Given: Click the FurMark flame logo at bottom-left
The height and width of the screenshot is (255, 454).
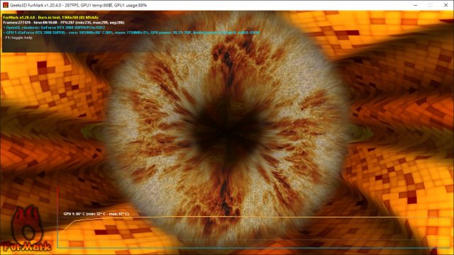Looking at the screenshot, I should pos(27,224).
